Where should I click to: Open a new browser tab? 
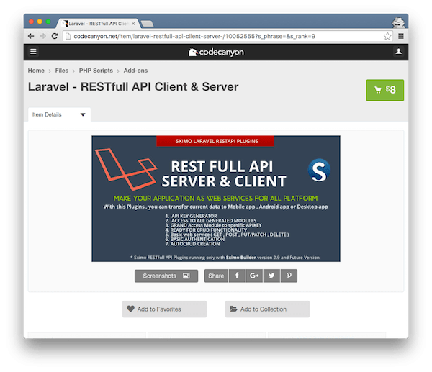[x=148, y=24]
